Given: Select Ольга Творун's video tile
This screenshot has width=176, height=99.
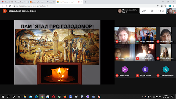Looking at the screenshot, I should point(125,52).
